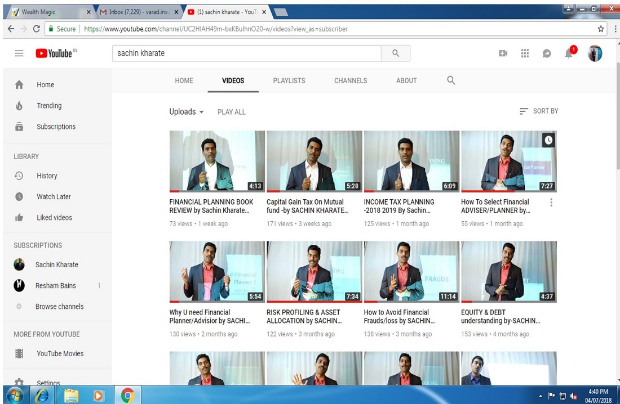This screenshot has width=620, height=404.
Task: Select the VIDEOS tab
Action: point(233,80)
